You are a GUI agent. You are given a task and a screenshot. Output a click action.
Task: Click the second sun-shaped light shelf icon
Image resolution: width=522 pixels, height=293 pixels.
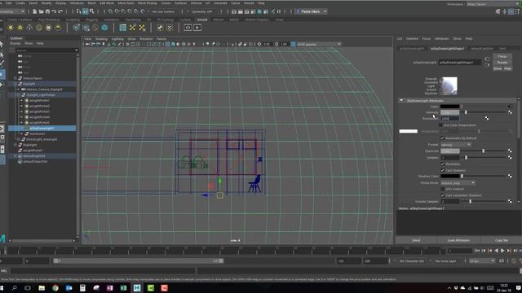pos(20,28)
